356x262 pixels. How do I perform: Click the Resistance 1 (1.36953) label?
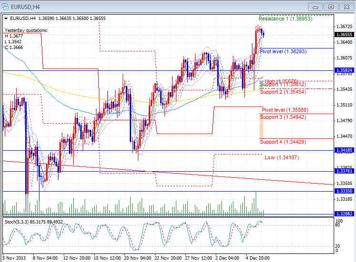click(285, 19)
